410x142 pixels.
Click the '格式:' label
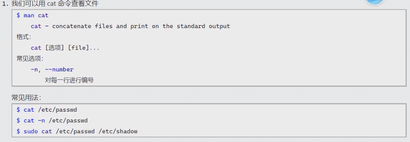[24, 37]
